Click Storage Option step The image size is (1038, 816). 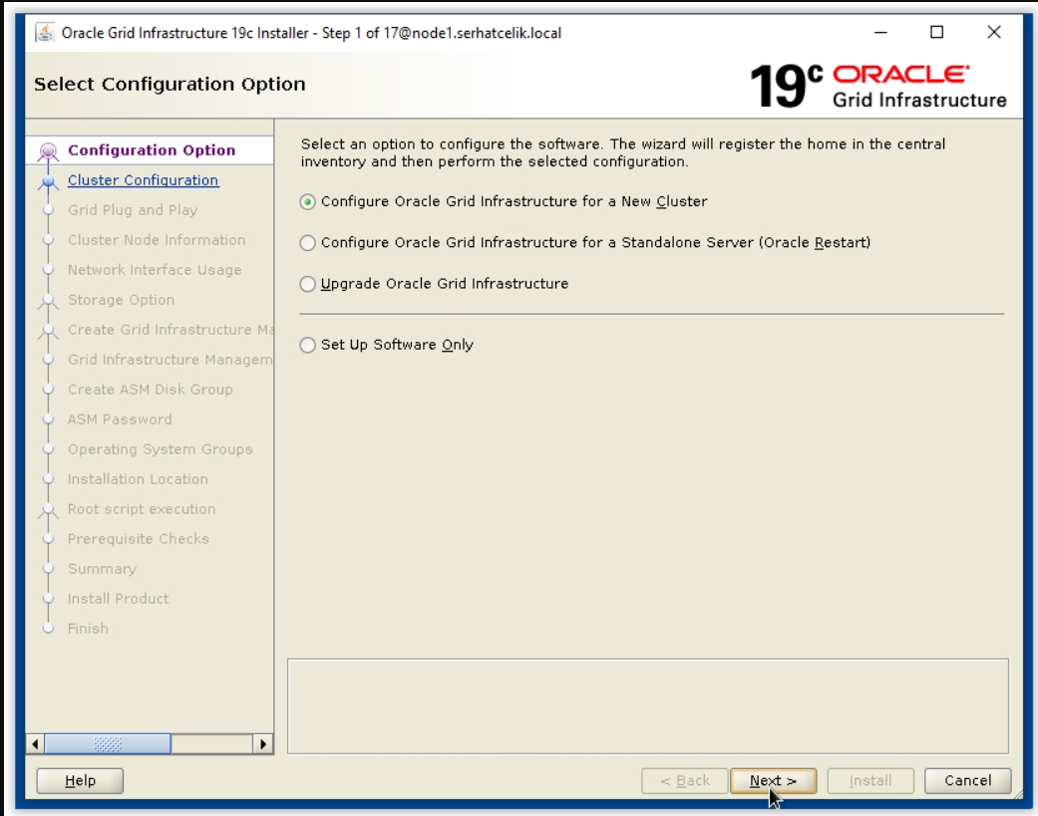[121, 300]
